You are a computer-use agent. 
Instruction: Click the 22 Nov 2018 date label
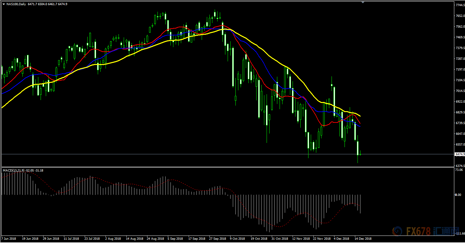(321, 238)
